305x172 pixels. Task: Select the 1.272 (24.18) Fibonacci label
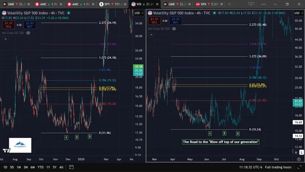(x=108, y=57)
